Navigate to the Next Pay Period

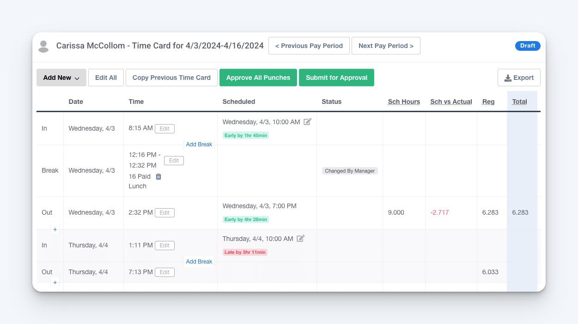(386, 46)
